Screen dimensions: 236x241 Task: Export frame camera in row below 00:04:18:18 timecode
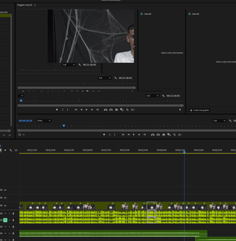(163, 135)
